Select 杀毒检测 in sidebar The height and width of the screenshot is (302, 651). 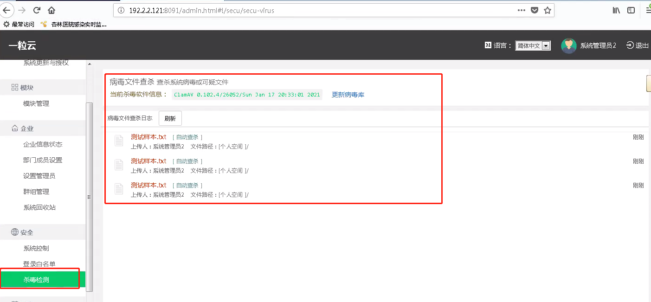pyautogui.click(x=43, y=280)
